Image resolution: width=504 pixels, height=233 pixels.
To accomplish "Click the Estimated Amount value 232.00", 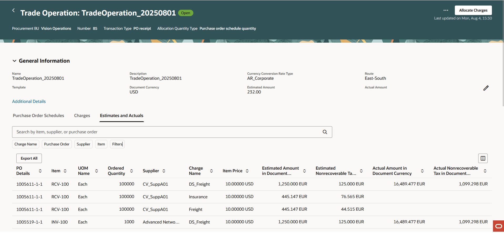I will point(254,92).
